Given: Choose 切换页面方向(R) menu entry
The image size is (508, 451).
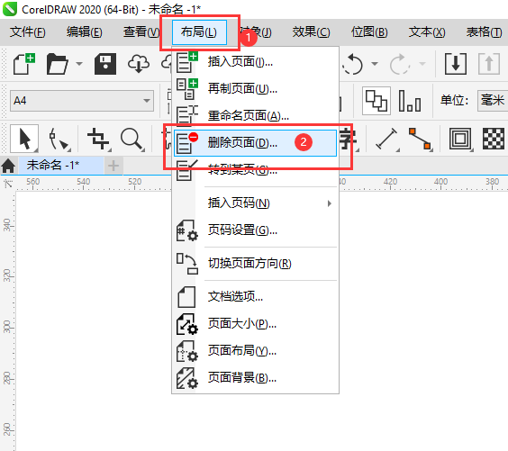Looking at the screenshot, I should coord(255,264).
